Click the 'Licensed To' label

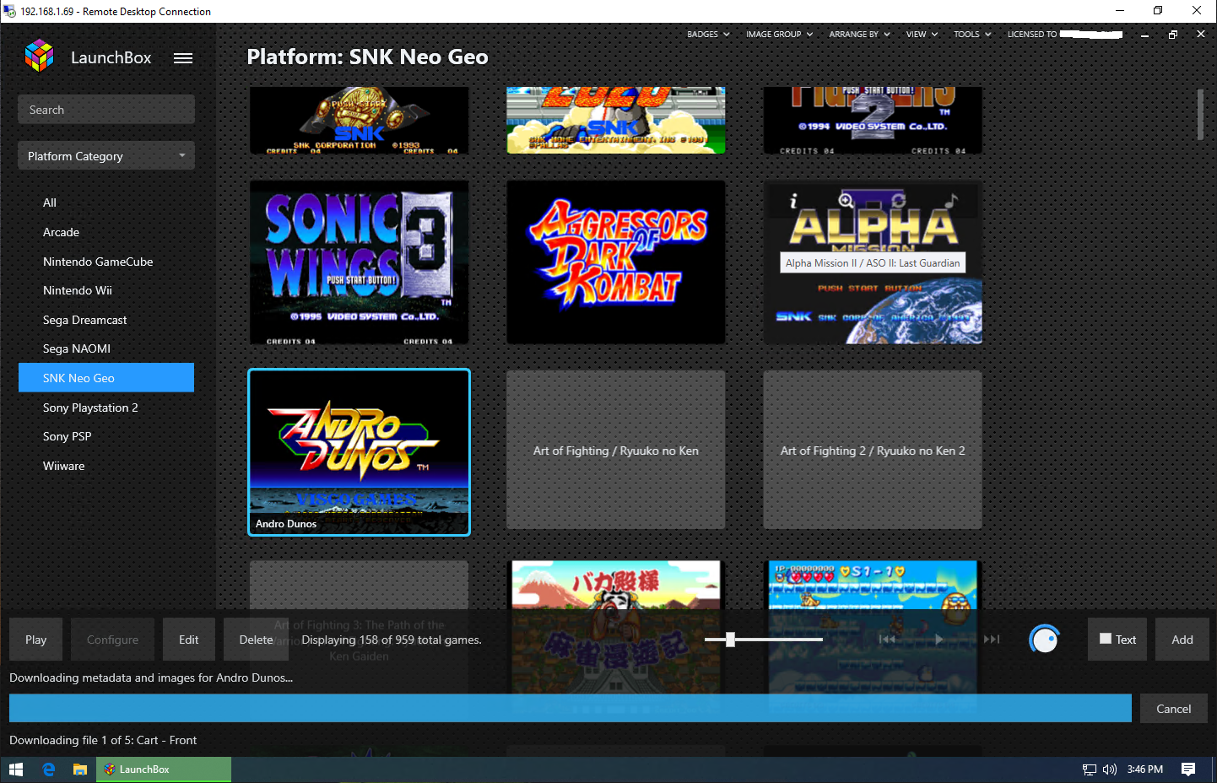[x=1032, y=35]
